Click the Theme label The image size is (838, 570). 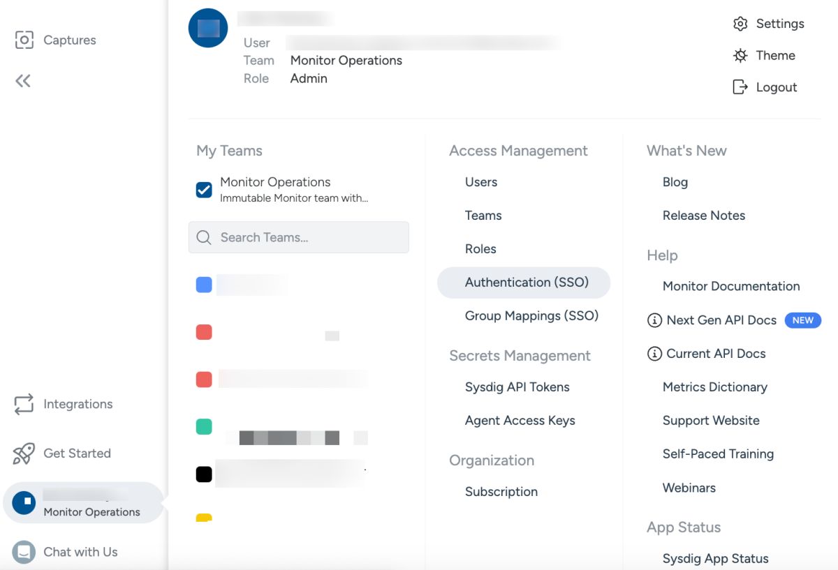click(x=776, y=55)
